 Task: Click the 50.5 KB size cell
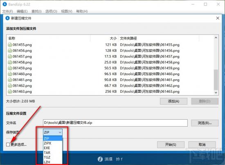110,68
